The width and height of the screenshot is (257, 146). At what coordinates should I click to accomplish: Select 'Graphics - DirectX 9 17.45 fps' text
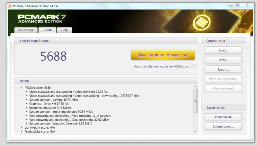click(49, 104)
